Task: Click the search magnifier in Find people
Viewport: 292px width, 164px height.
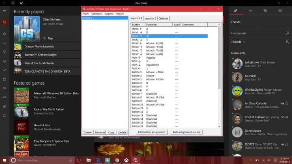Action: point(288,33)
